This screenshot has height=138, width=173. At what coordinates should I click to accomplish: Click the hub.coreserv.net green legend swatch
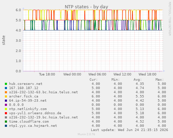click(x=6, y=84)
